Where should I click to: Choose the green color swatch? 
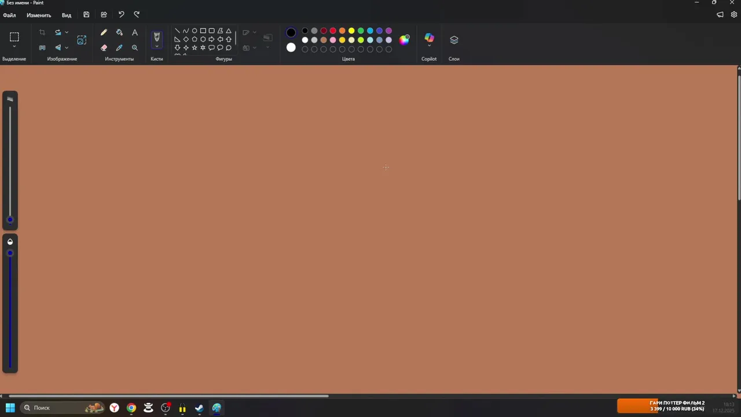pyautogui.click(x=361, y=31)
